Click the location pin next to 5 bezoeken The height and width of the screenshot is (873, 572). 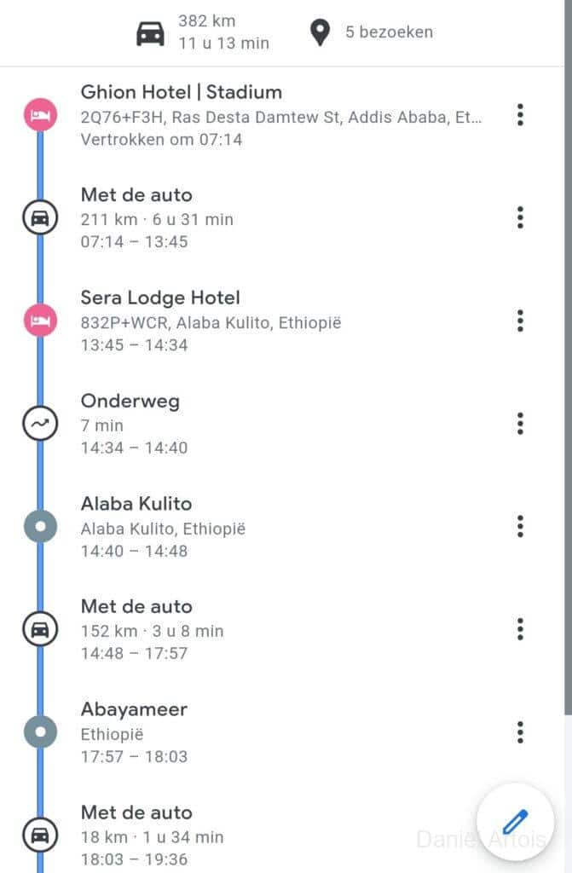320,33
